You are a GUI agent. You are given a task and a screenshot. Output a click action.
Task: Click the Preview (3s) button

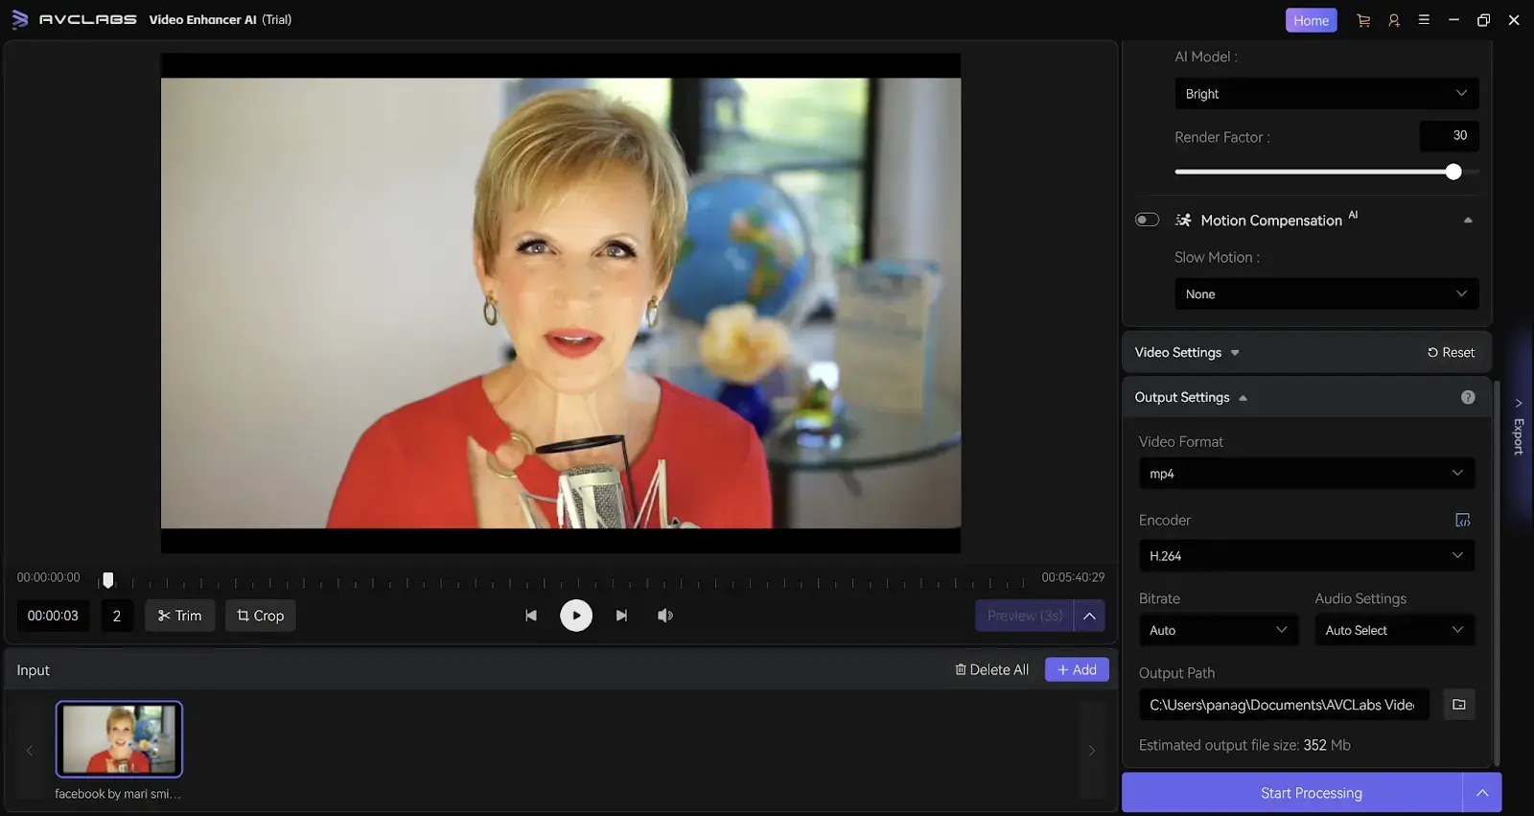click(x=1024, y=616)
